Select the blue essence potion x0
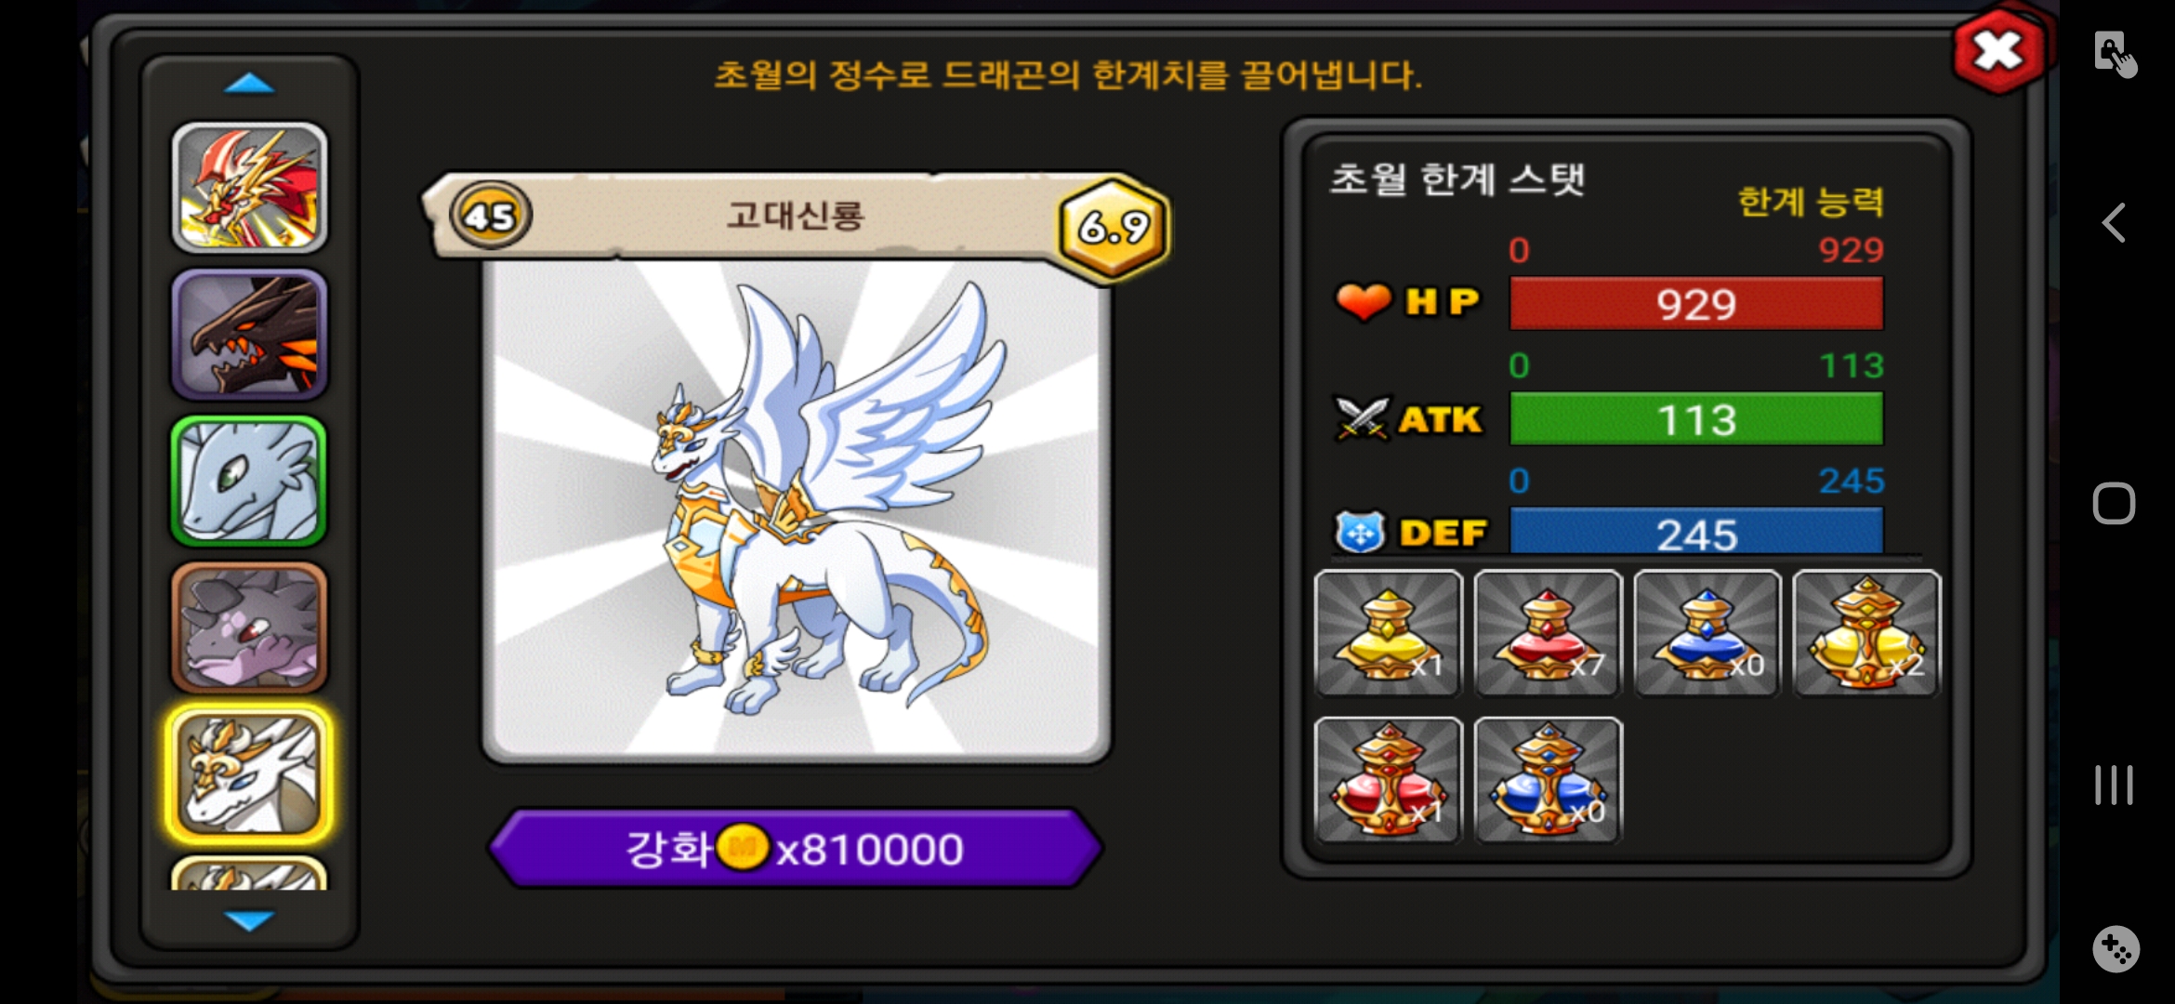 coord(1707,634)
